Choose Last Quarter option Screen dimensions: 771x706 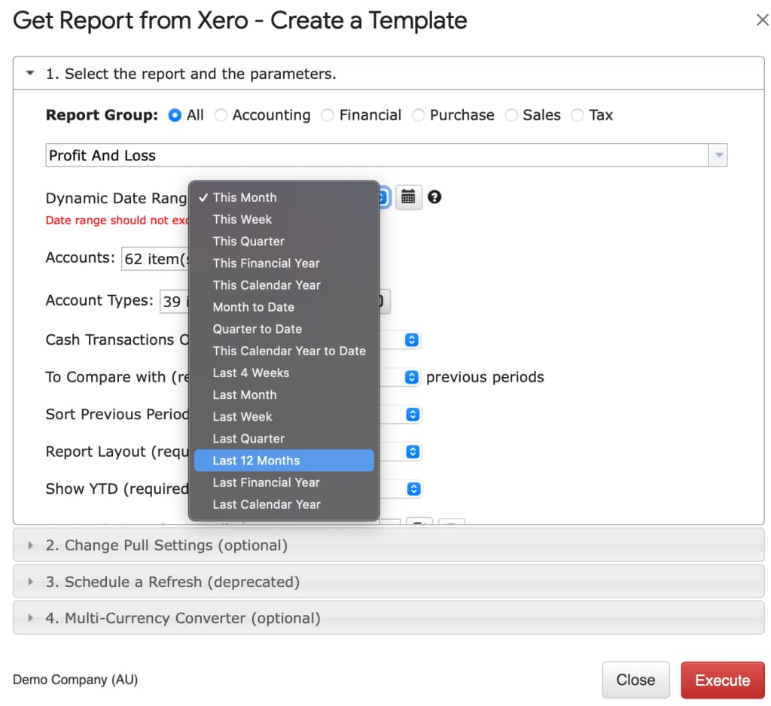284,439
